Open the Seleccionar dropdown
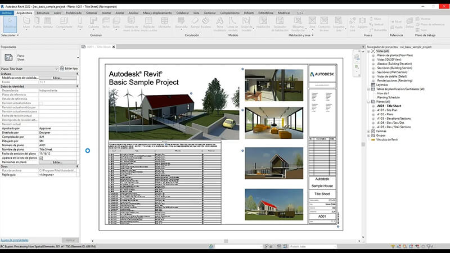450x253 pixels. coord(10,35)
